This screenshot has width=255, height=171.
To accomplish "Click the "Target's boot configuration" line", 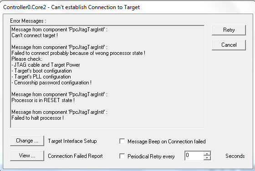I will [x=41, y=71].
